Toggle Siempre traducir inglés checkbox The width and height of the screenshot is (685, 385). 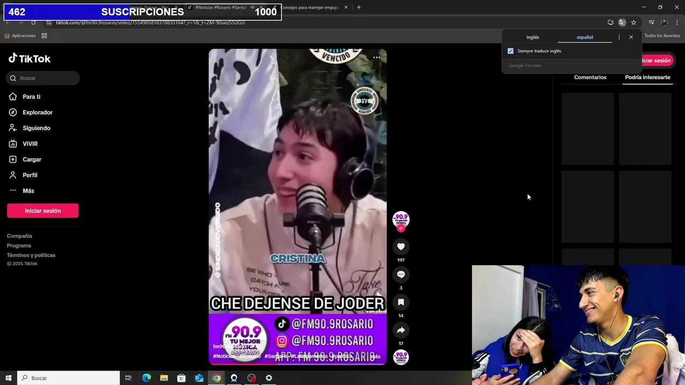coord(511,51)
